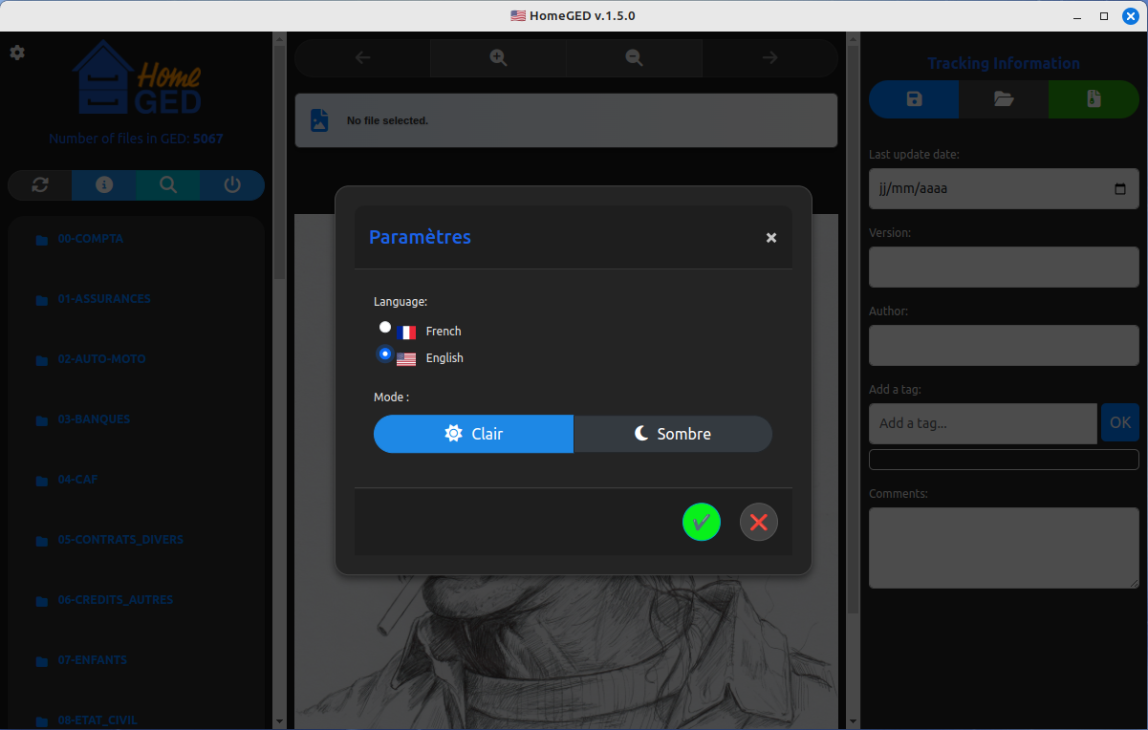Image resolution: width=1148 pixels, height=730 pixels.
Task: Click the settings gear icon
Action: (17, 53)
